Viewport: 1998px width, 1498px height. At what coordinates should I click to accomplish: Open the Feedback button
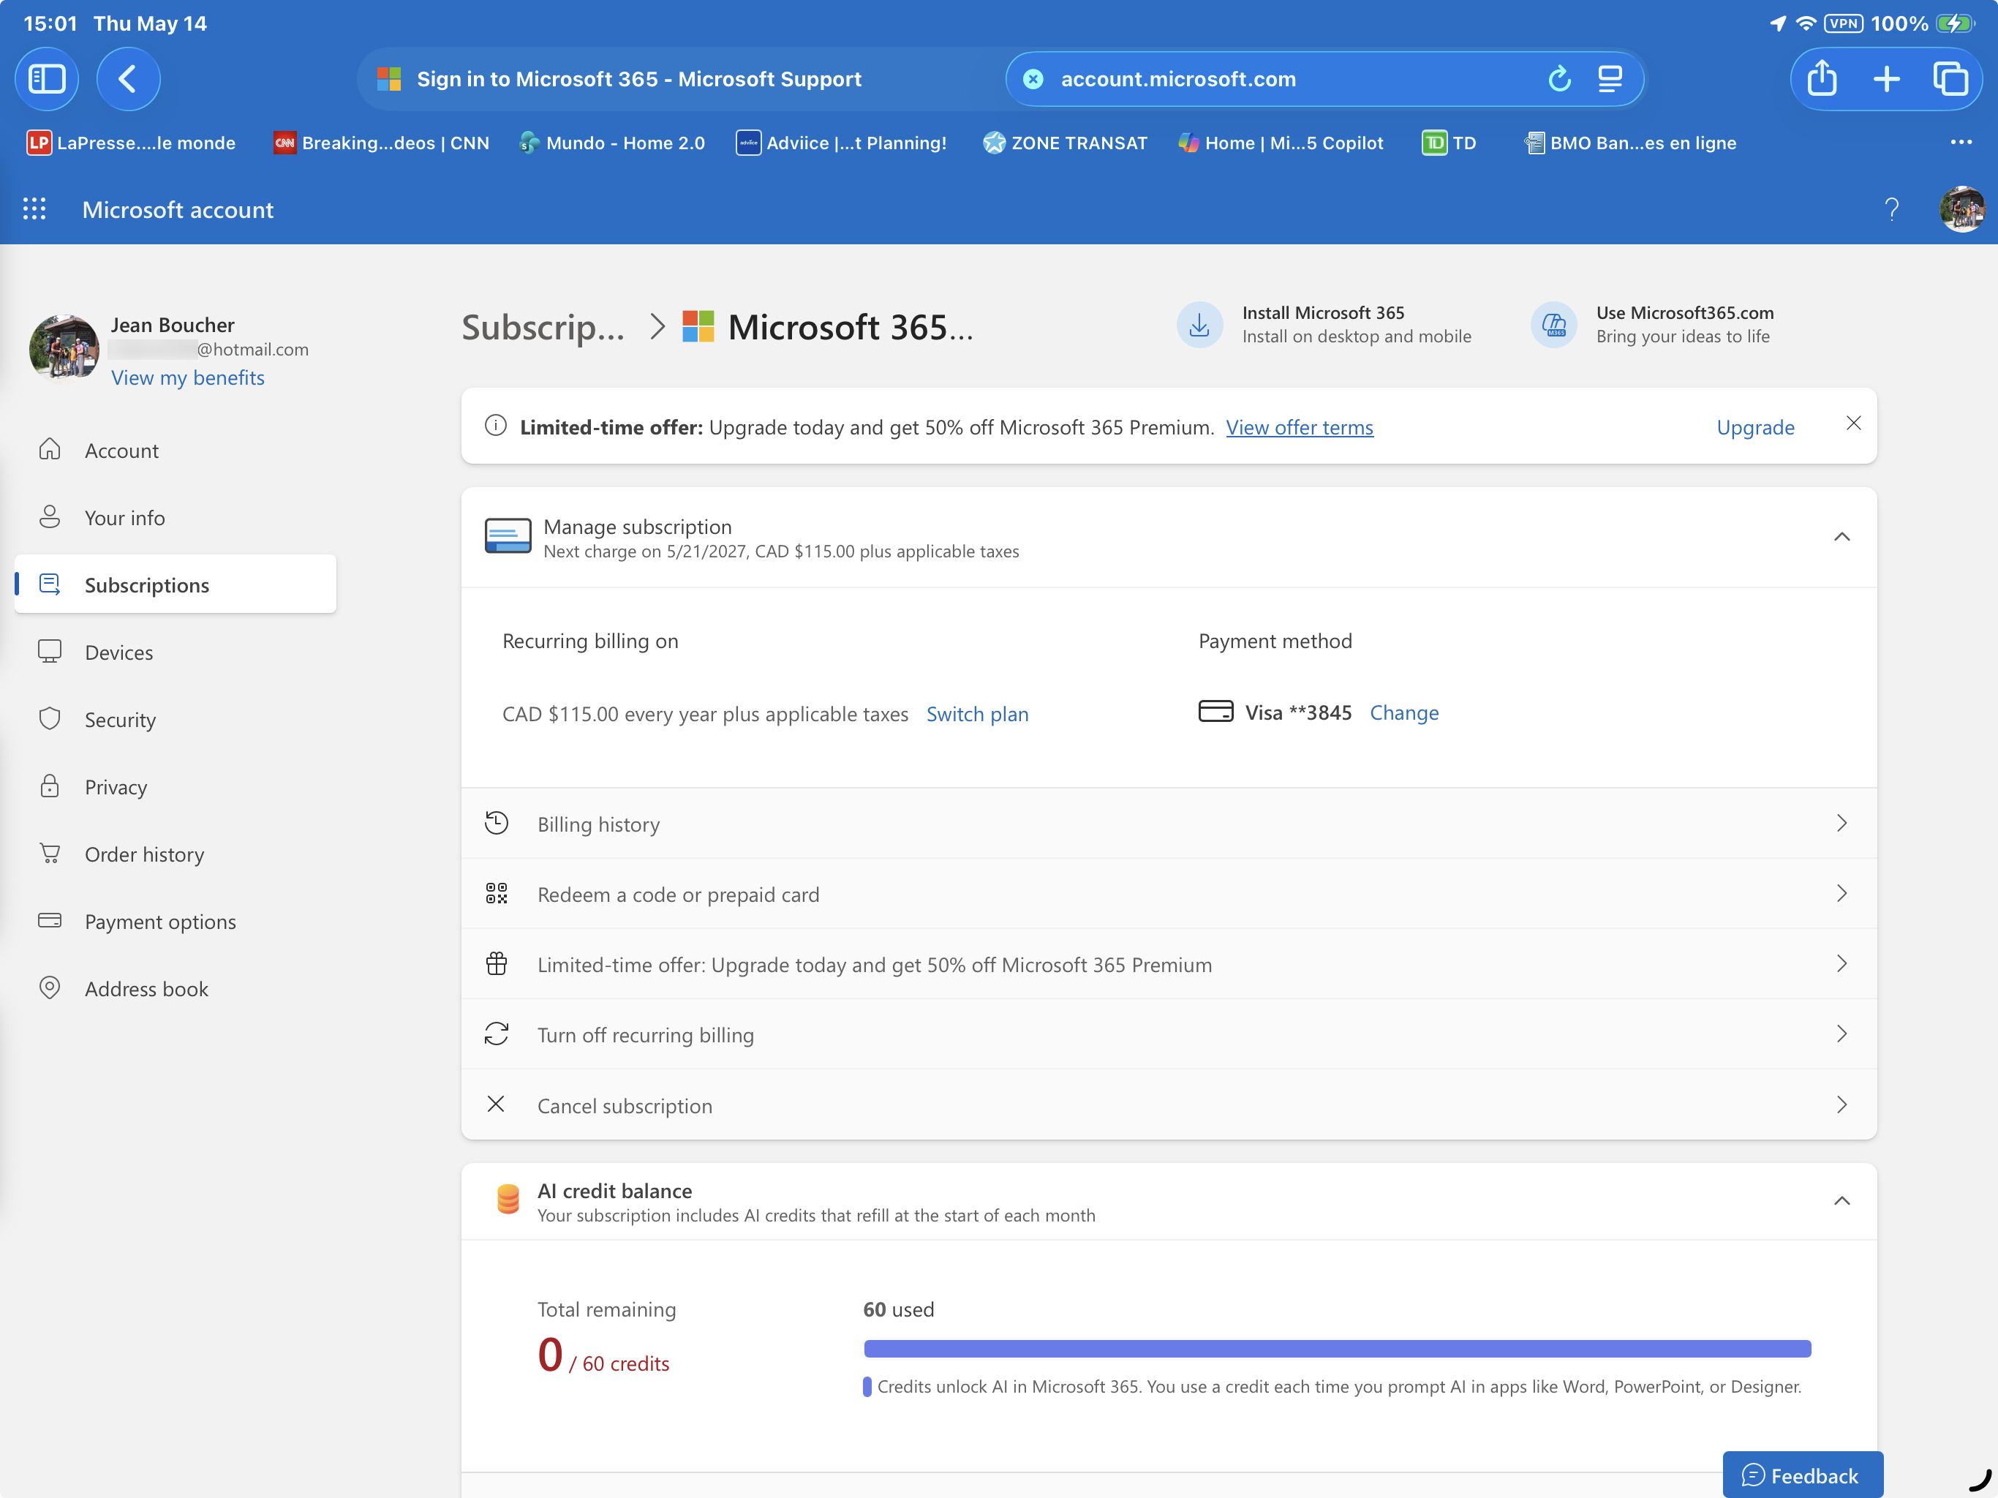pyautogui.click(x=1802, y=1475)
